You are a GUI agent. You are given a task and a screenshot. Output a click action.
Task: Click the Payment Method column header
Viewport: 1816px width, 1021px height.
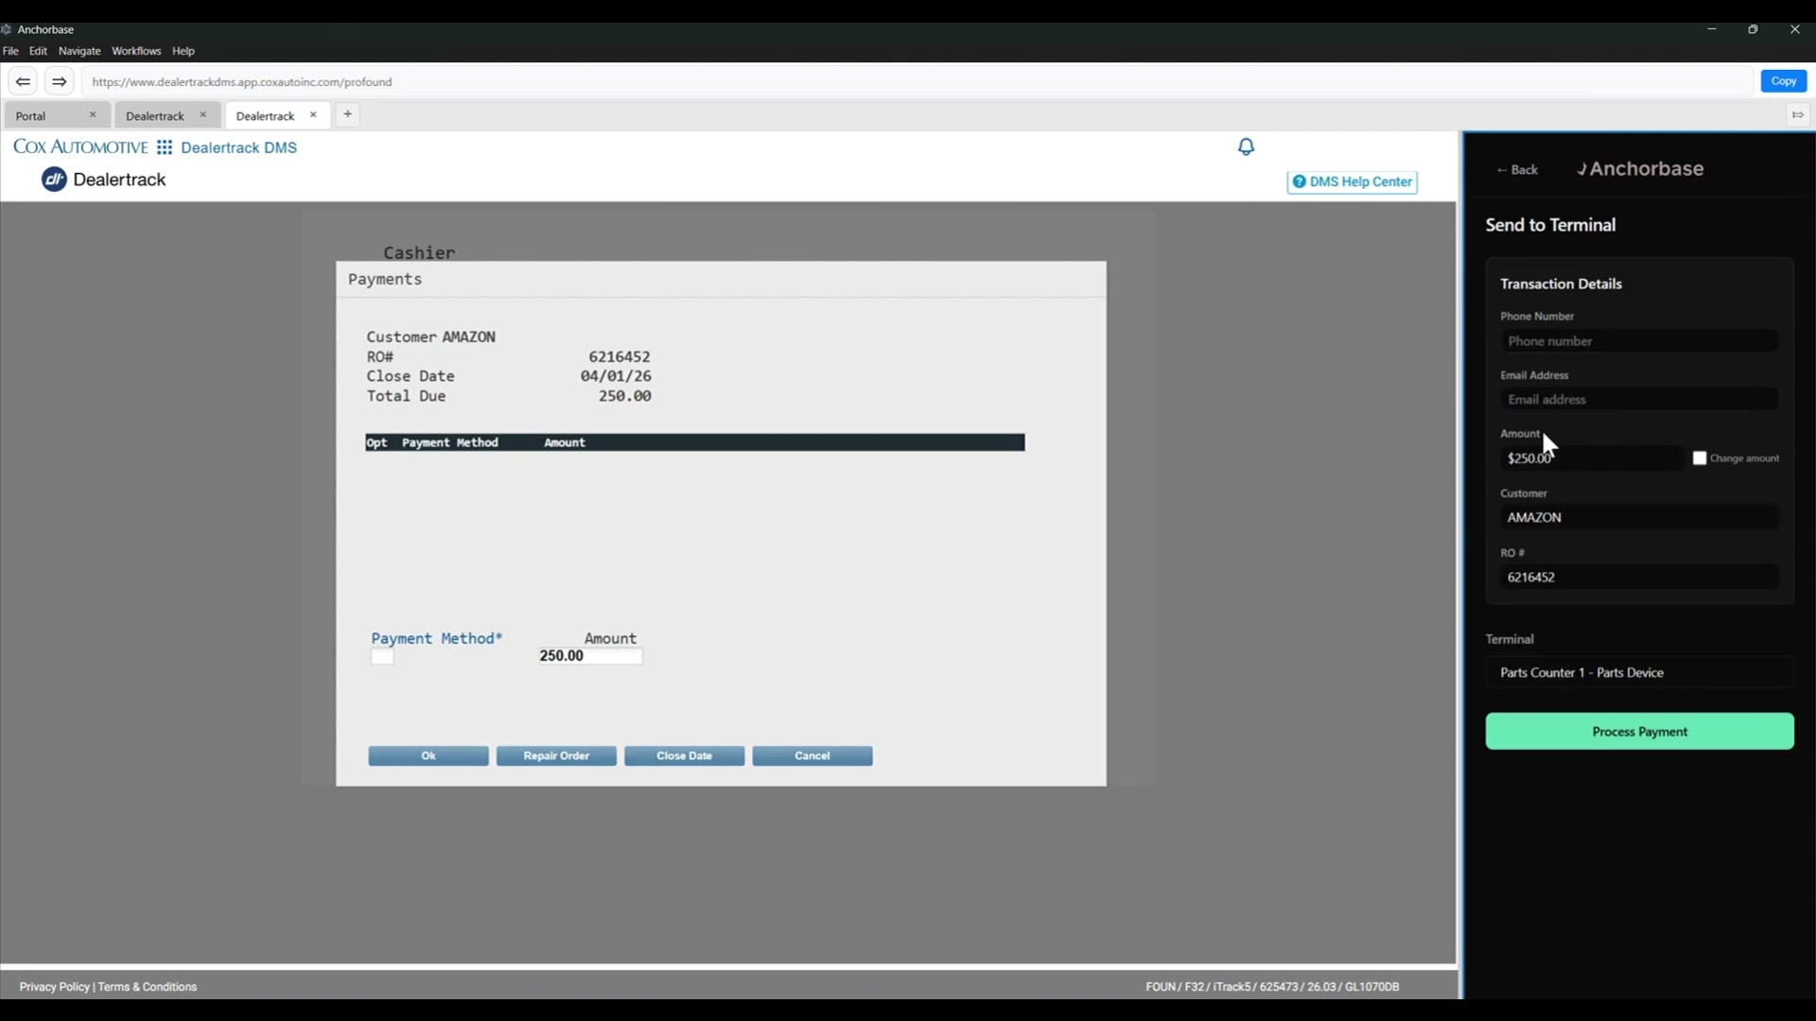tap(449, 442)
